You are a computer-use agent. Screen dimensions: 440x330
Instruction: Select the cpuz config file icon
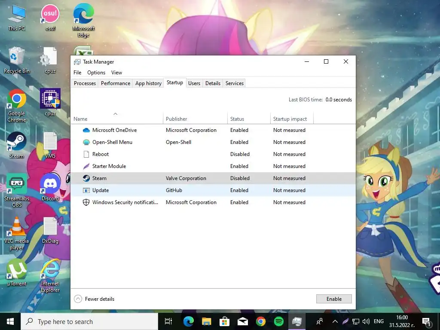(50, 60)
